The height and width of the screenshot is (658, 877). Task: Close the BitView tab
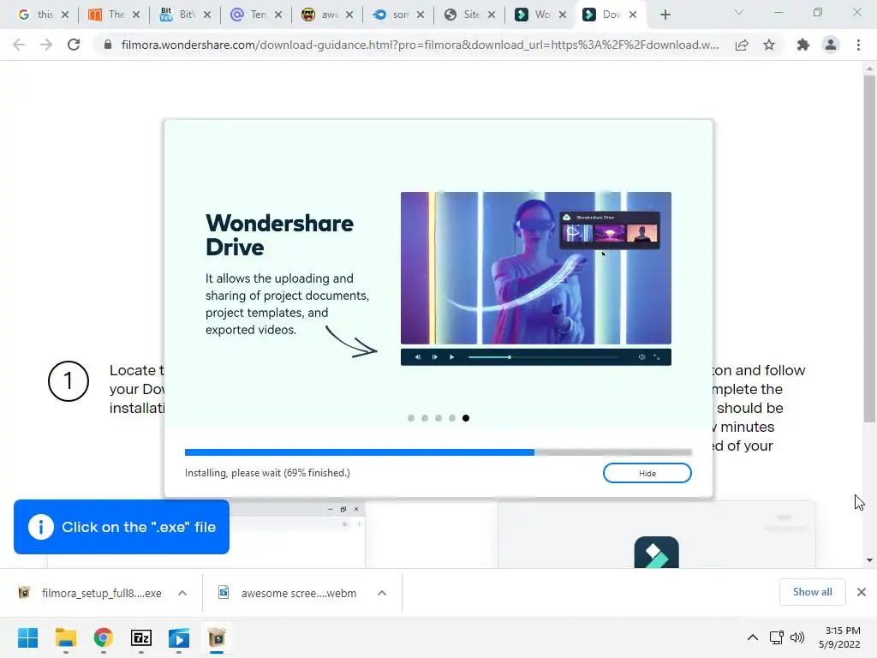(x=207, y=15)
